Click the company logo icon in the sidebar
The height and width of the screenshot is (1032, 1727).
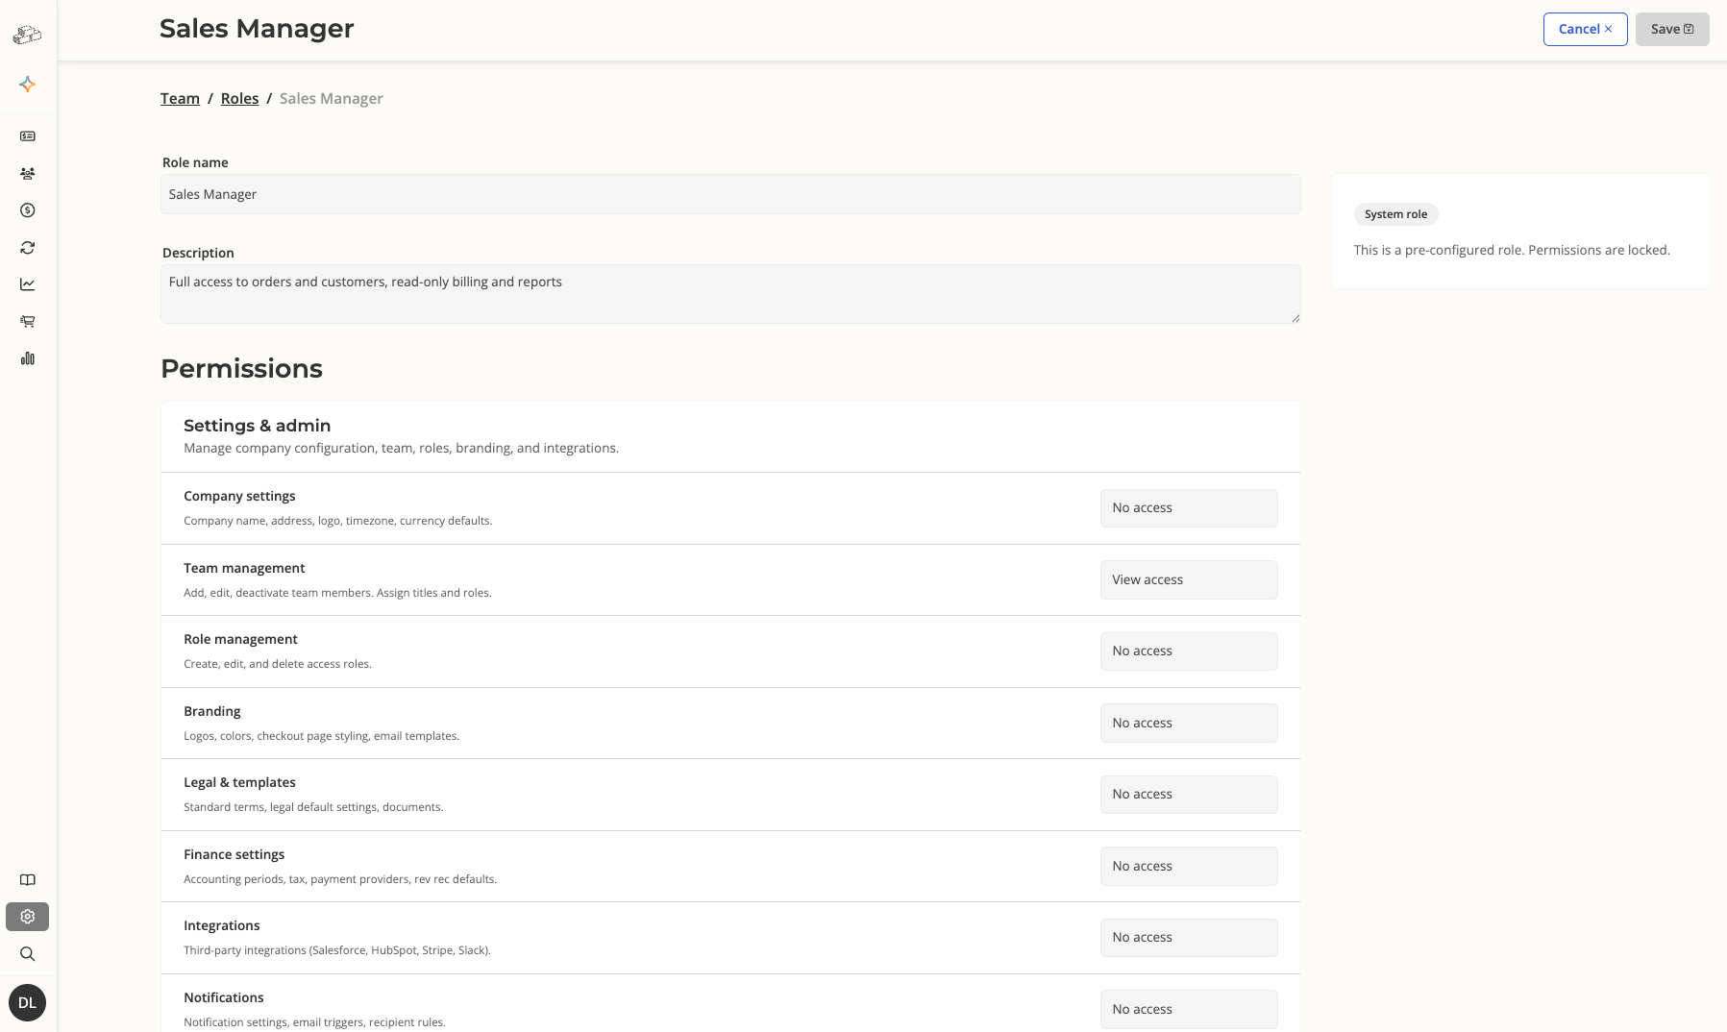(x=27, y=36)
